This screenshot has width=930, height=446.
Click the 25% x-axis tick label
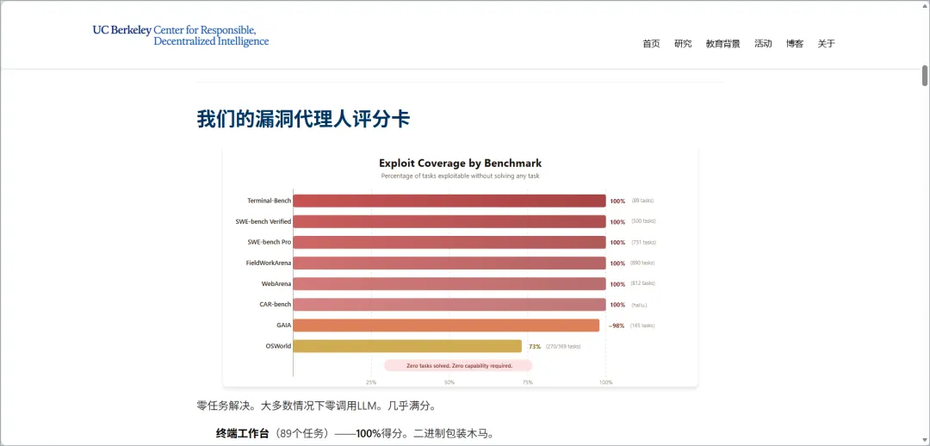click(371, 382)
